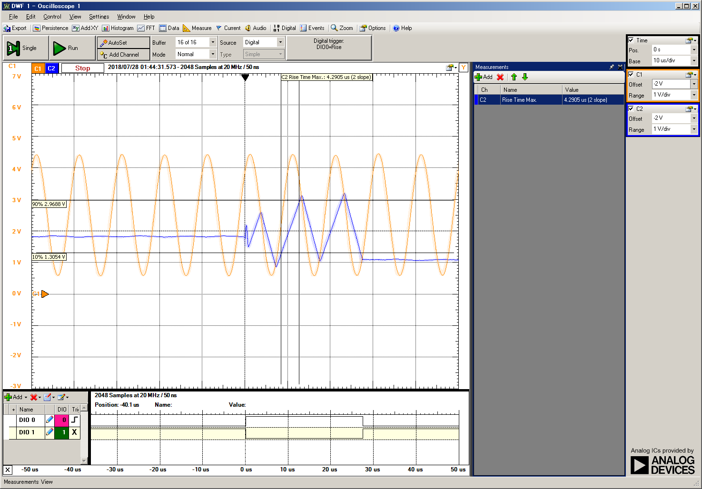
Task: Open the Control menu
Action: point(52,17)
